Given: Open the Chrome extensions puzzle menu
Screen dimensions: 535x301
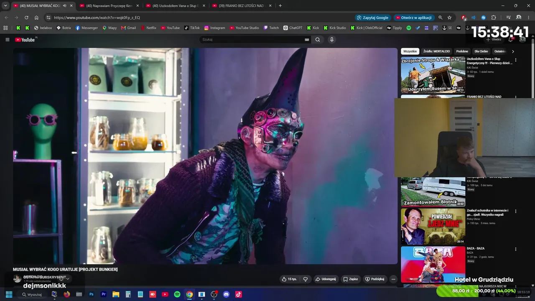Looking at the screenshot, I should pos(494,18).
